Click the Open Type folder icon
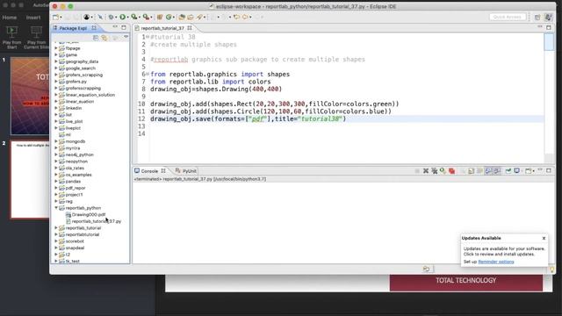 coord(182,17)
